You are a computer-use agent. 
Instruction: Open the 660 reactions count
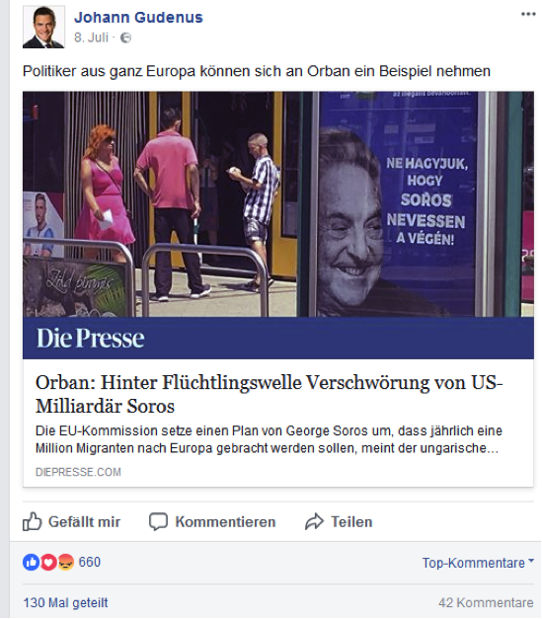tap(90, 562)
